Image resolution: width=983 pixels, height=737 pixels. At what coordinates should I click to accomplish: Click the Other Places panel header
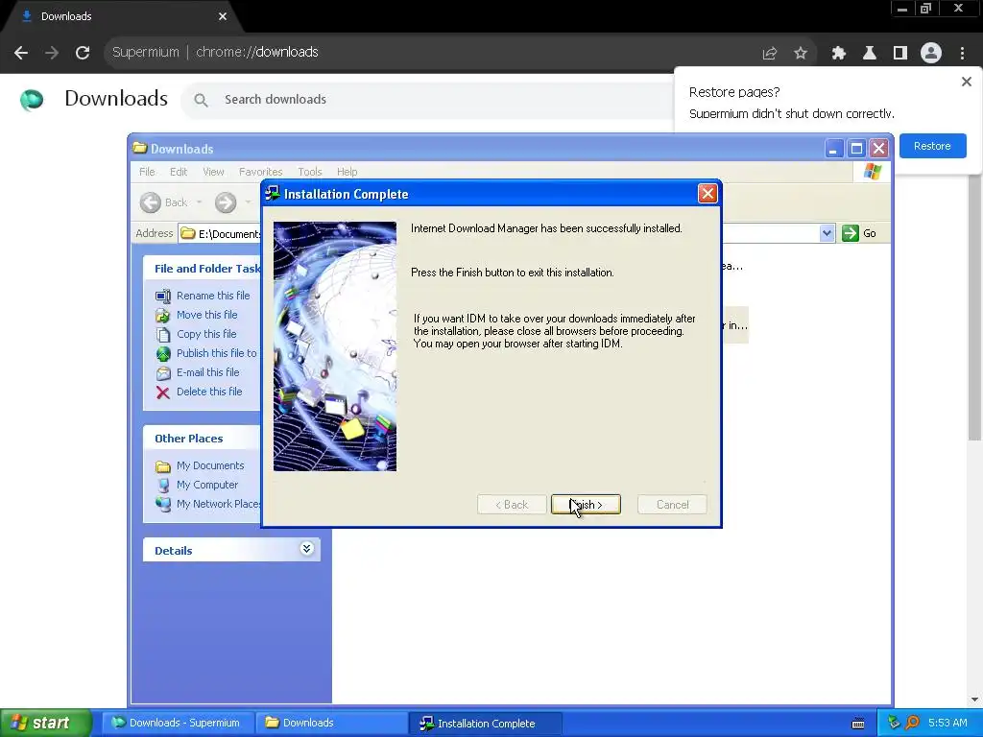click(x=202, y=438)
